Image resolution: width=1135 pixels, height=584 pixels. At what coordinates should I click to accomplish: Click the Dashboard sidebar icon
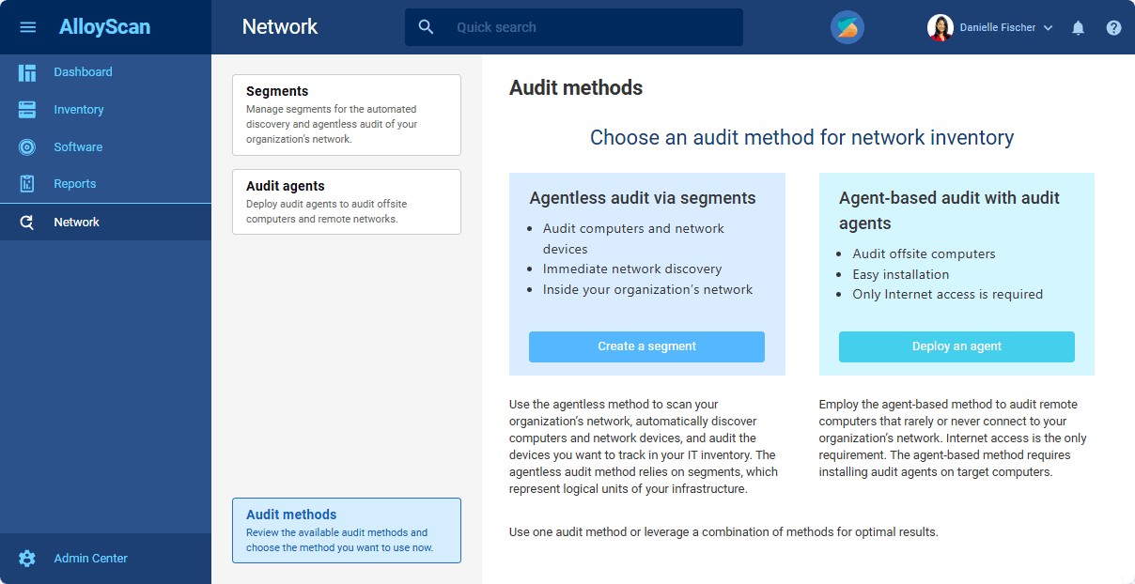pos(27,72)
